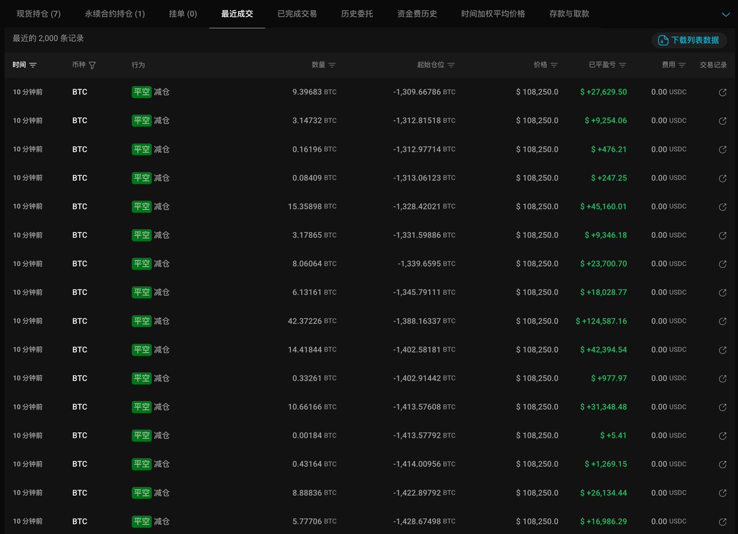Open trade record for the +45,160.01 row
This screenshot has width=738, height=534.
click(723, 207)
